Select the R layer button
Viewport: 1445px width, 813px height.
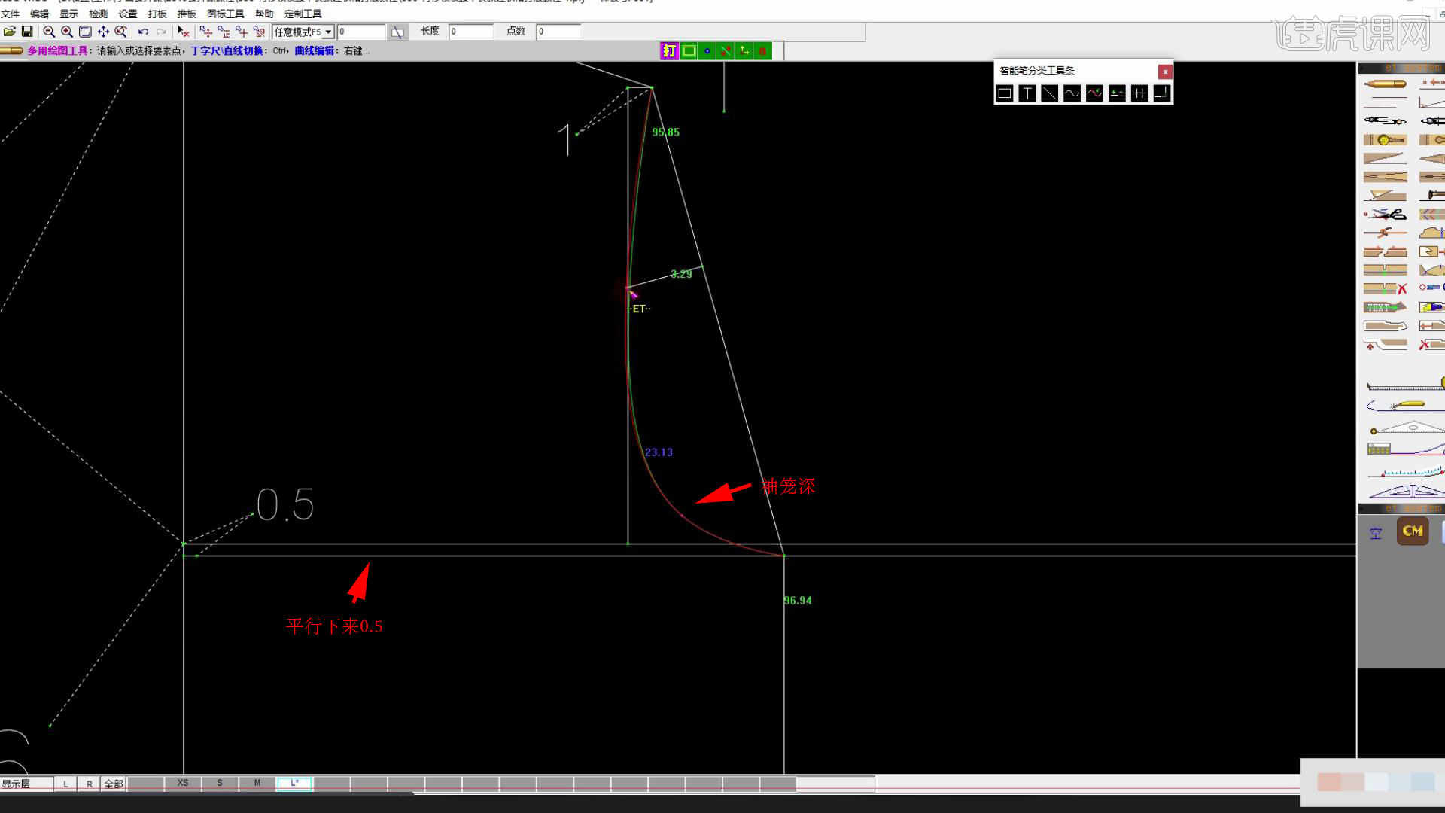(90, 784)
